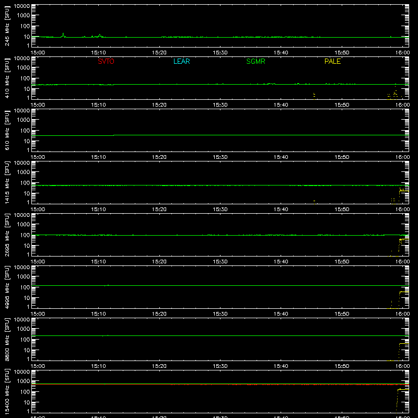
Task: Select the '1415 MHz [SFU]' axis title
Action: 7,182
